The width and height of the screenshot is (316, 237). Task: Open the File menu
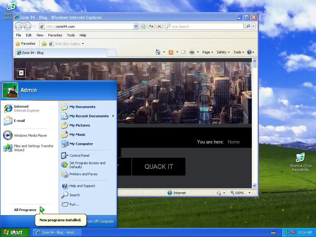point(19,35)
